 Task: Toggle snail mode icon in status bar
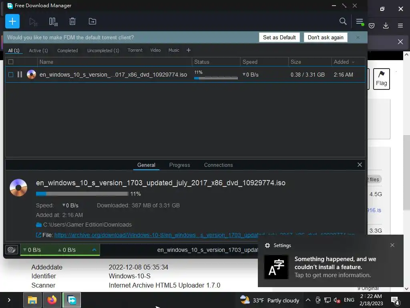[x=12, y=250]
